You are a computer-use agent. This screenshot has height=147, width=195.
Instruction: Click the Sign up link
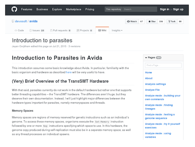click(x=178, y=9)
